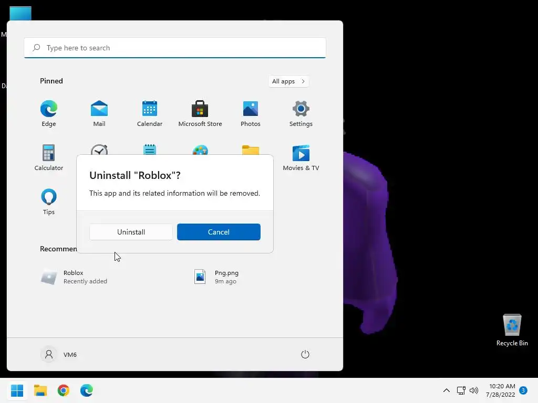Open the VM6 user account menu

(59, 354)
